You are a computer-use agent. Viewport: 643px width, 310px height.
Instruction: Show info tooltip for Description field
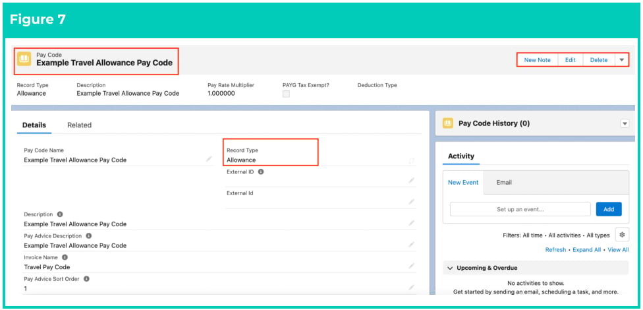[x=60, y=214]
